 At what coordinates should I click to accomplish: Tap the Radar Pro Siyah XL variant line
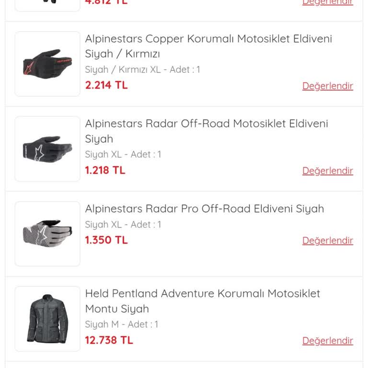point(123,224)
